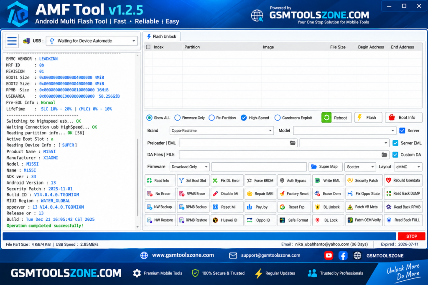The width and height of the screenshot is (428, 285).
Task: Run NW Restore tool
Action: click(x=160, y=220)
